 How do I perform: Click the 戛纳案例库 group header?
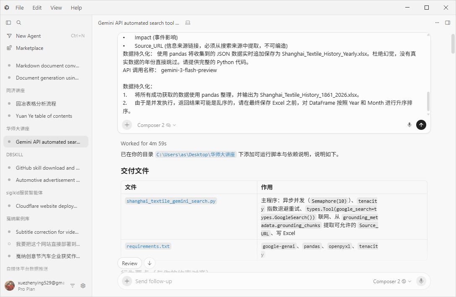click(18, 219)
